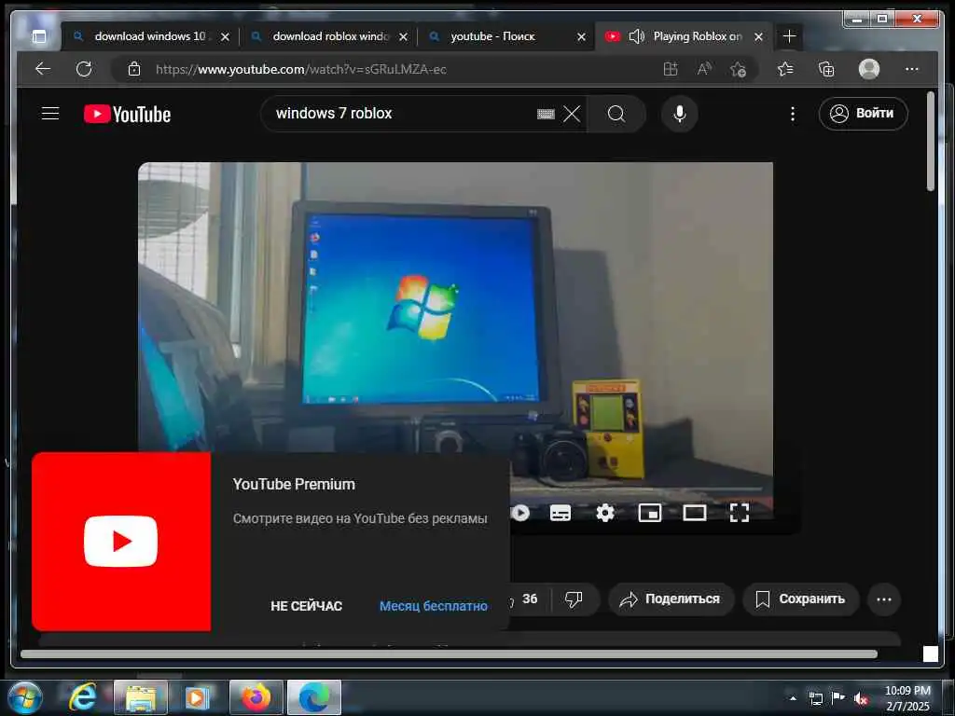The width and height of the screenshot is (955, 716).
Task: Click the vertical page scrollbar
Action: [x=931, y=142]
